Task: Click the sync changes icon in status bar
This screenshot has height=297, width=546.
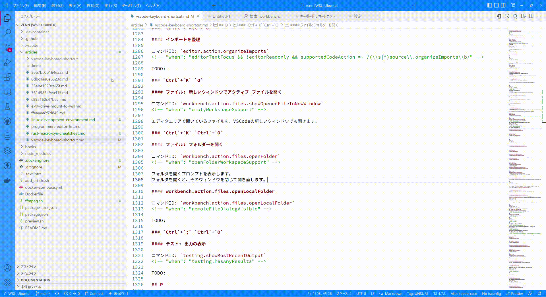Action: click(57, 294)
